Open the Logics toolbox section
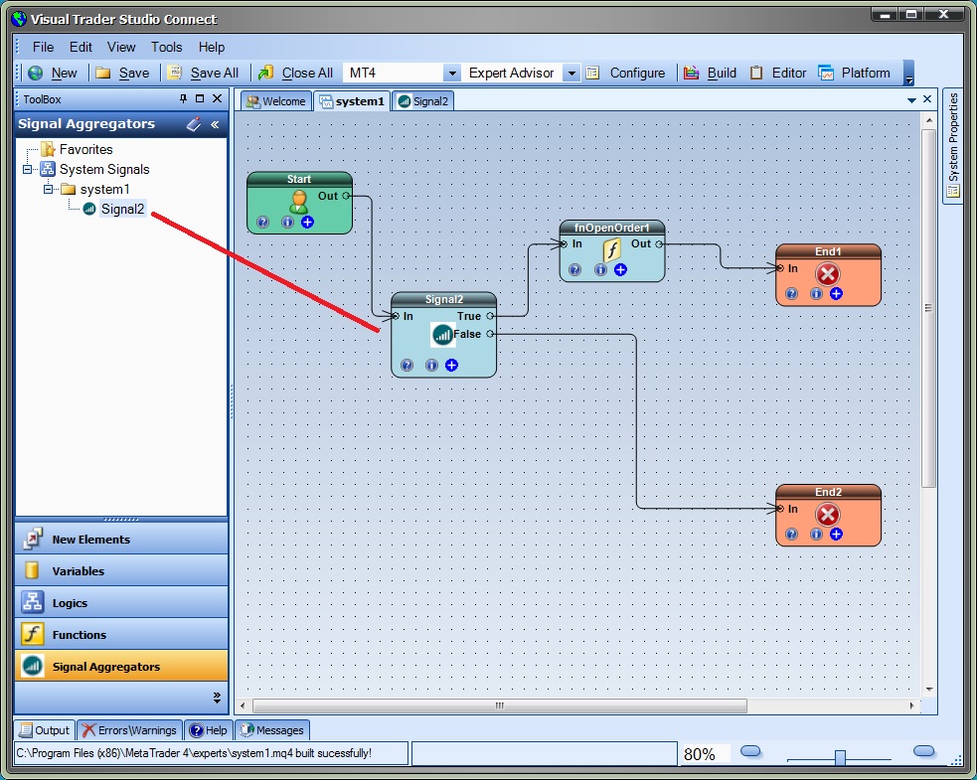The width and height of the screenshot is (977, 780). point(121,602)
